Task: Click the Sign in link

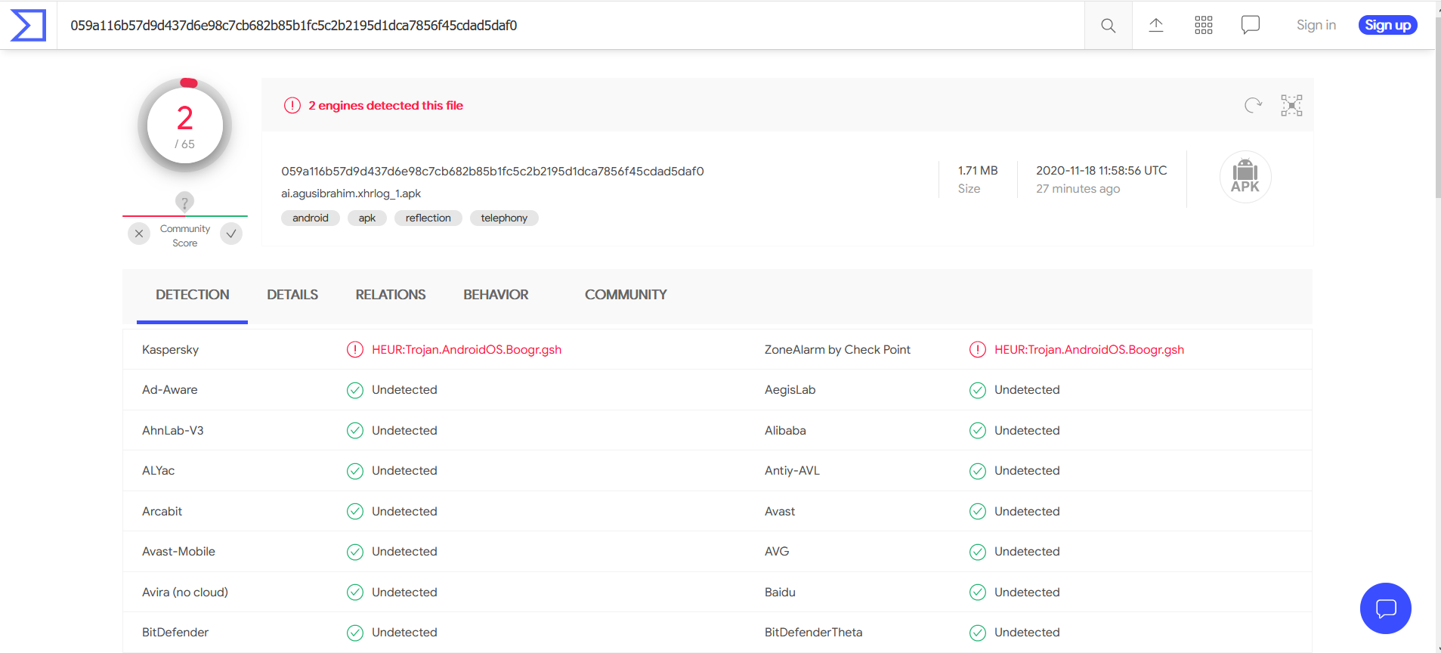Action: 1316,25
